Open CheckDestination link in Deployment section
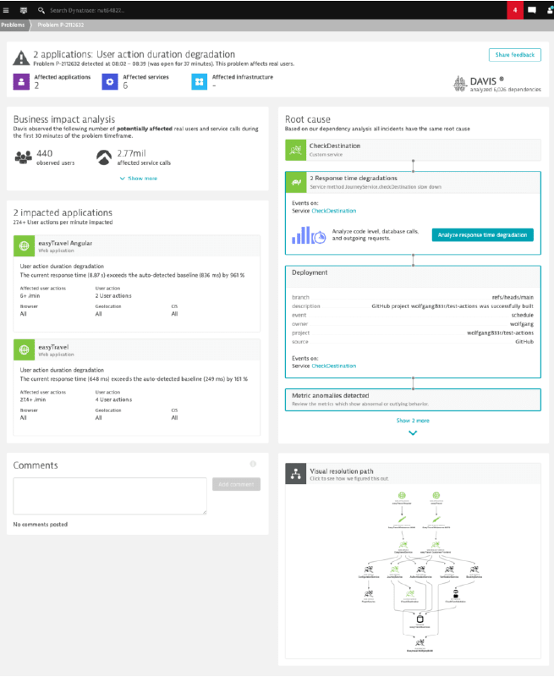This screenshot has width=554, height=677. [334, 366]
